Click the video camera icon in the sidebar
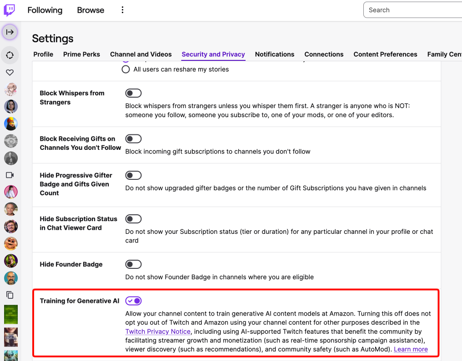This screenshot has width=462, height=361. click(10, 175)
